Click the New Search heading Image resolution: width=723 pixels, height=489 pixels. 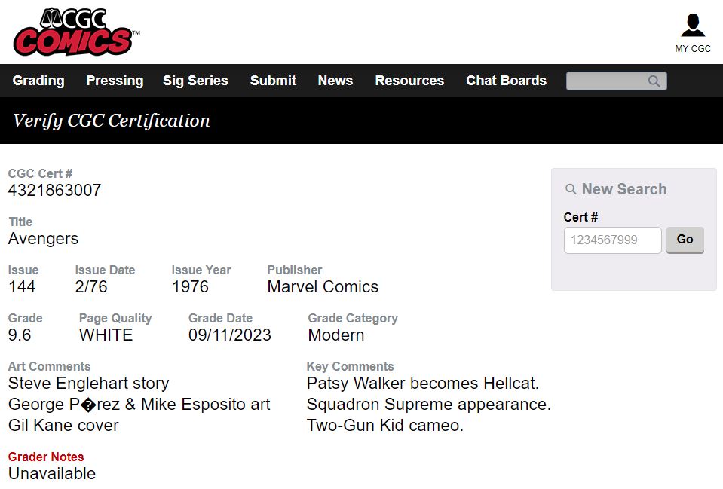(x=624, y=189)
